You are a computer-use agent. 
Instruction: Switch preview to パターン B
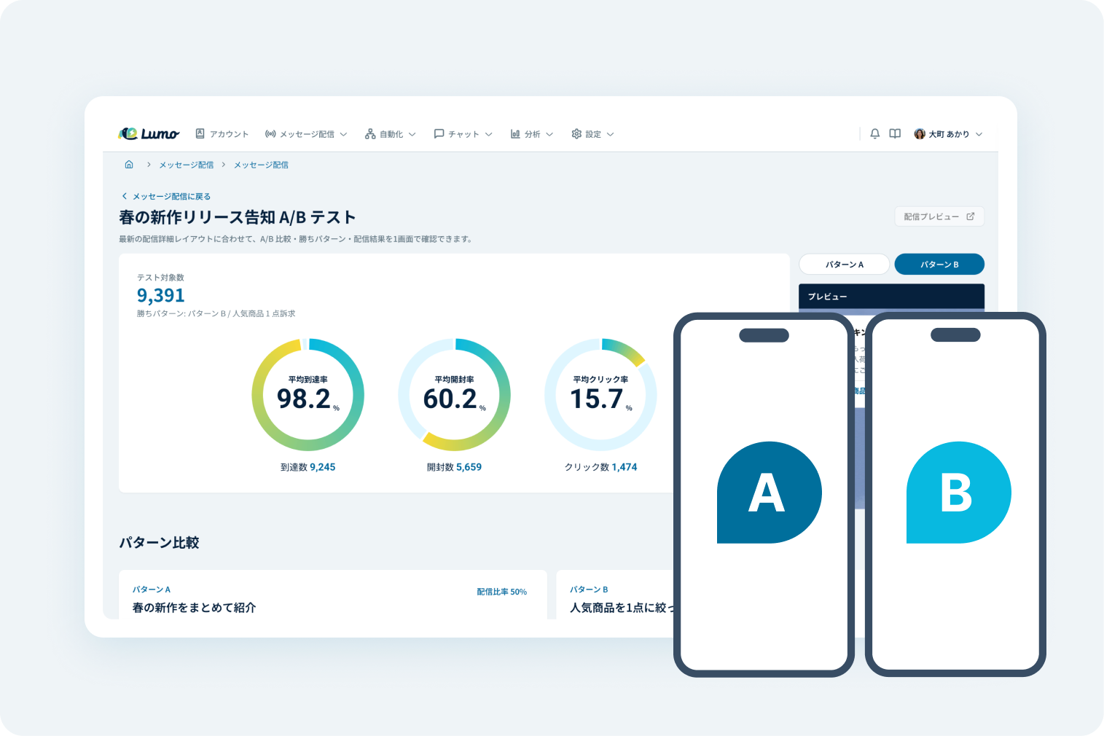tap(939, 264)
